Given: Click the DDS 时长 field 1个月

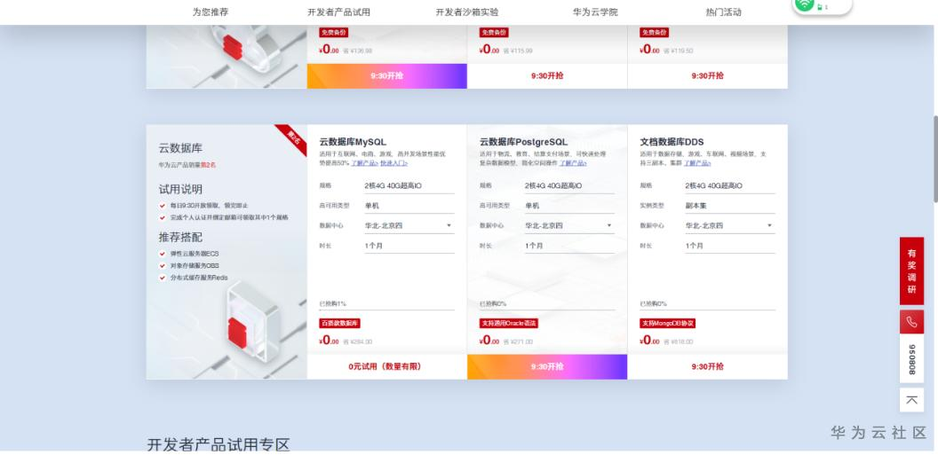Looking at the screenshot, I should (x=730, y=246).
